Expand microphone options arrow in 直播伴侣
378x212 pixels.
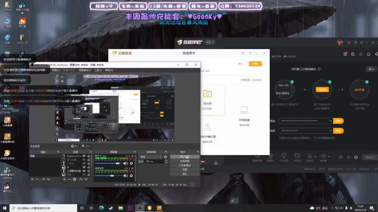[x=315, y=156]
